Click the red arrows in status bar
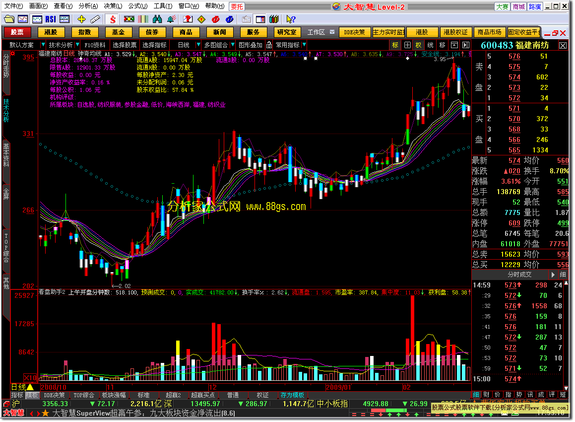This screenshot has height=422, width=575. [35, 413]
